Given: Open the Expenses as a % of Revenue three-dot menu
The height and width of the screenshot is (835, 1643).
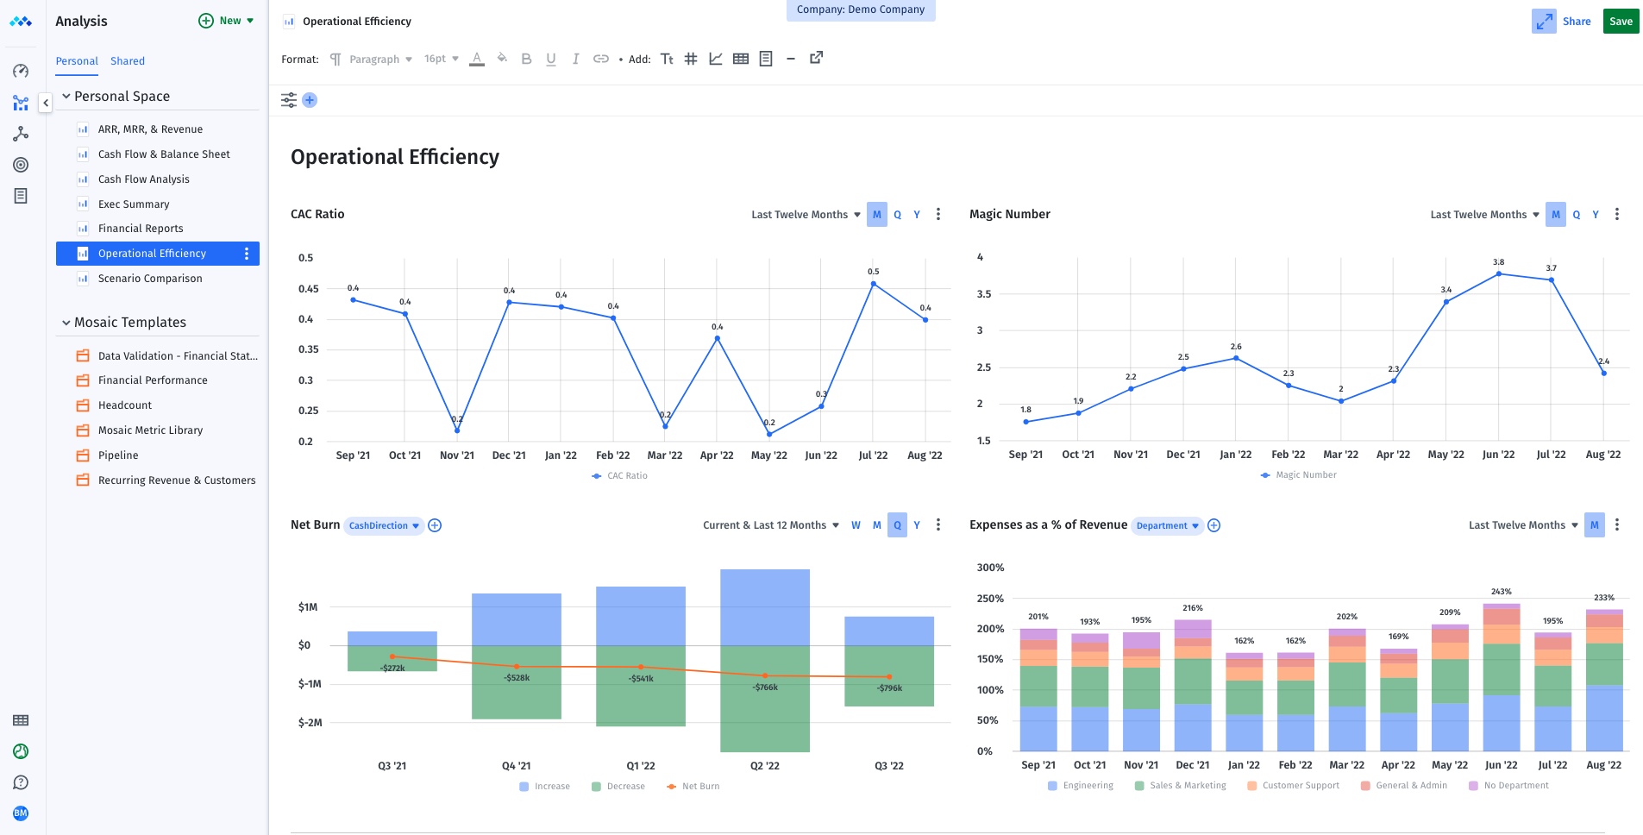Looking at the screenshot, I should click(x=1617, y=525).
